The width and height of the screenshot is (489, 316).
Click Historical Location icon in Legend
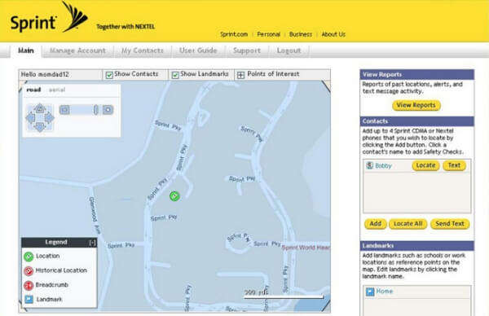[29, 271]
